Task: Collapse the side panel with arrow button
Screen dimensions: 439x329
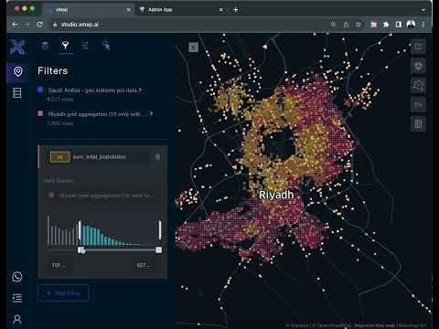Action: (193, 48)
